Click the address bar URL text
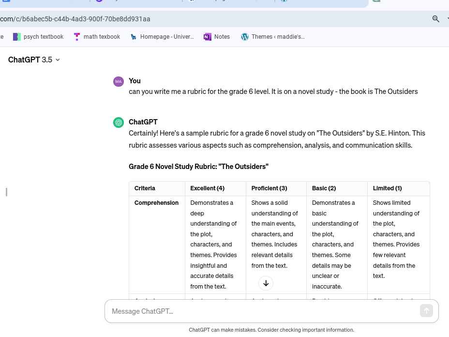The height and width of the screenshot is (337, 449). (75, 19)
